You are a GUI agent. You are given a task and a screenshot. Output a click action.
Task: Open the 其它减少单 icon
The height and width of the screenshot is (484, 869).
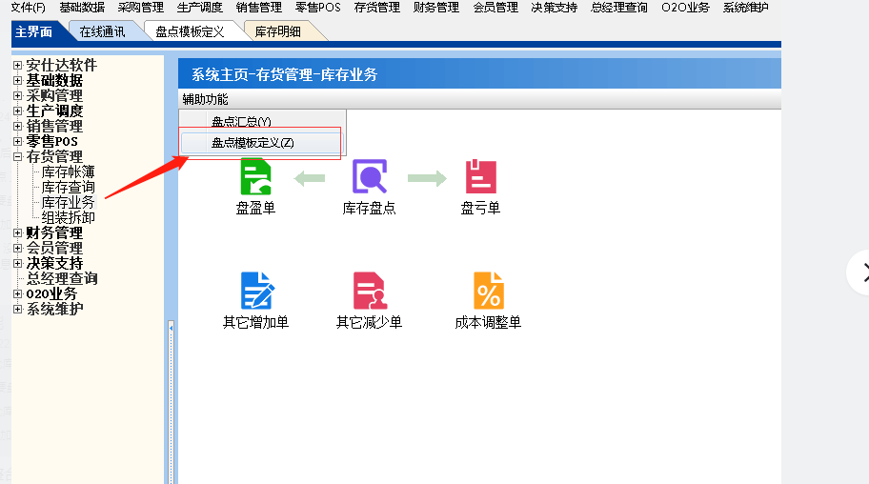pyautogui.click(x=370, y=291)
